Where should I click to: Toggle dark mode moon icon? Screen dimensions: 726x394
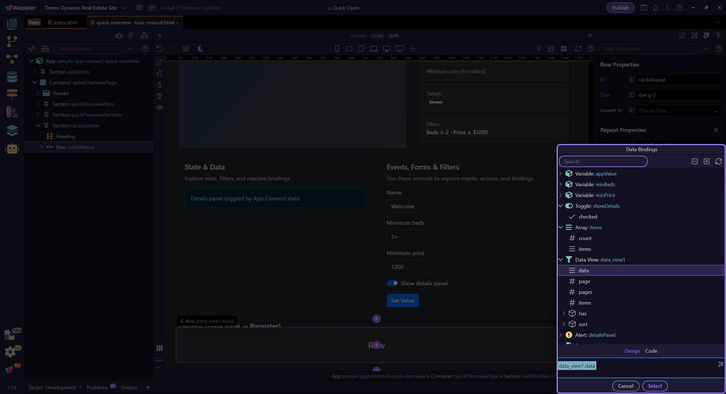pyautogui.click(x=200, y=49)
